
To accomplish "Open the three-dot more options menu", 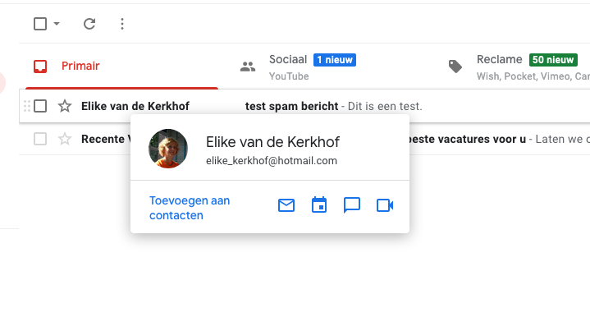I will (x=122, y=24).
